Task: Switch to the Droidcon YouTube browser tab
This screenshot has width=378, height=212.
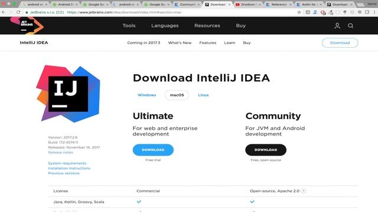Action: [x=248, y=4]
